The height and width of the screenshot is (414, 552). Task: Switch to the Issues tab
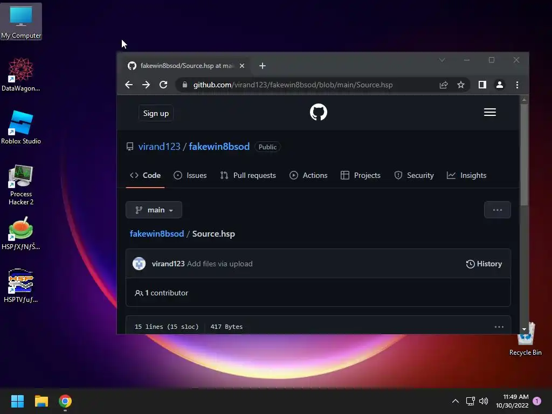point(190,175)
